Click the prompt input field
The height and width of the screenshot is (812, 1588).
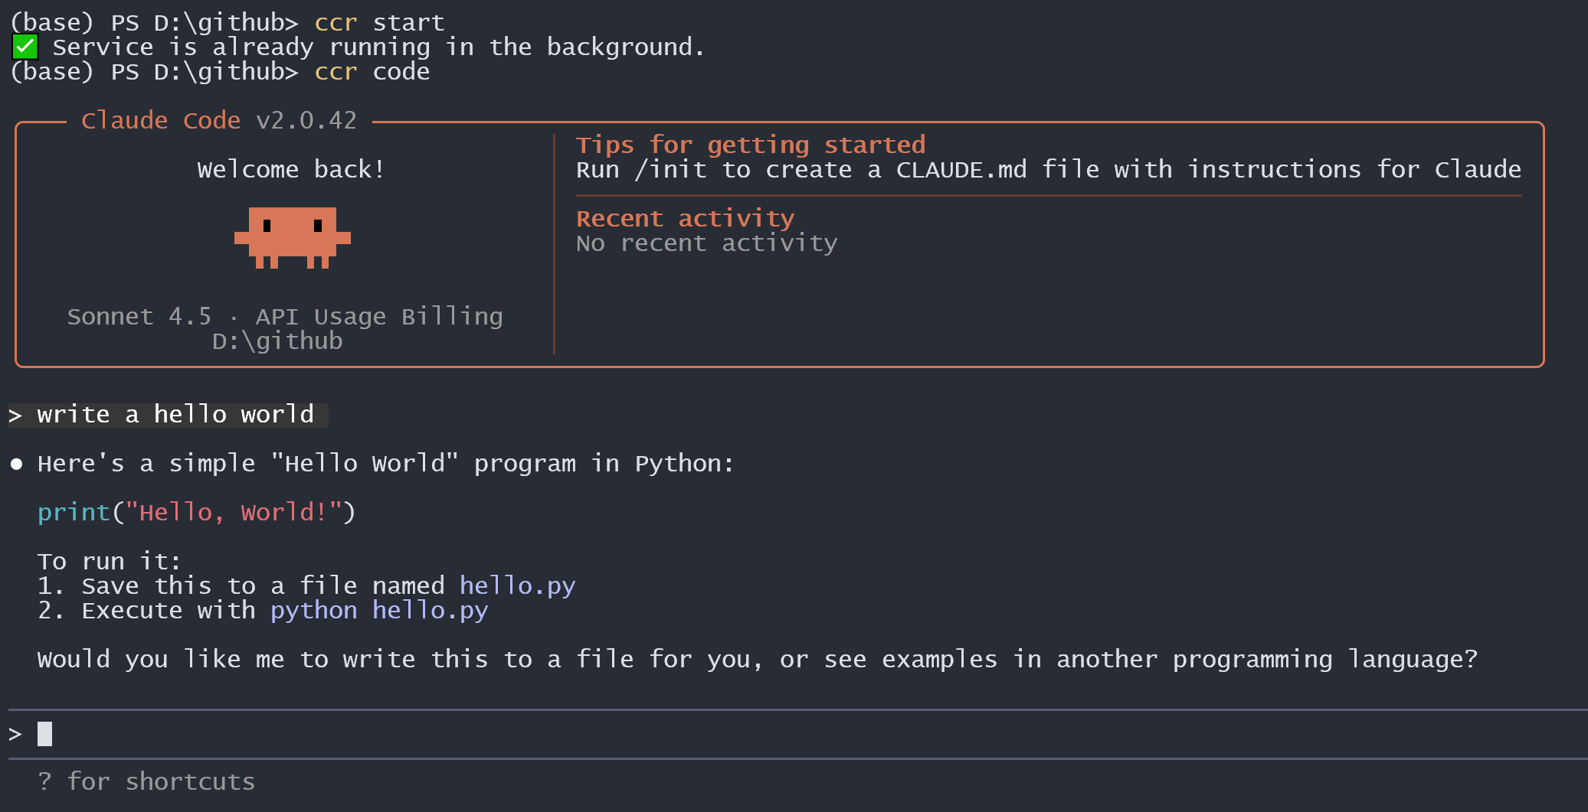coord(766,735)
